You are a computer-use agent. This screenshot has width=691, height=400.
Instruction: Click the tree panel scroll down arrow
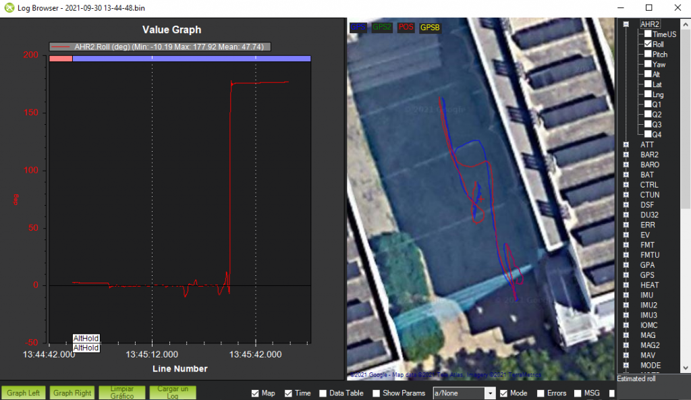pos(685,368)
